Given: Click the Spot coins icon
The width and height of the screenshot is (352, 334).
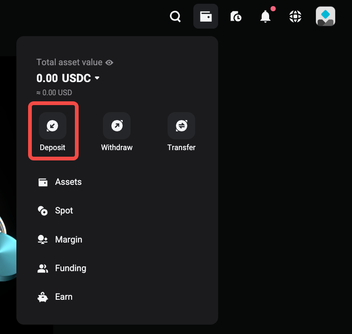Looking at the screenshot, I should tap(43, 211).
